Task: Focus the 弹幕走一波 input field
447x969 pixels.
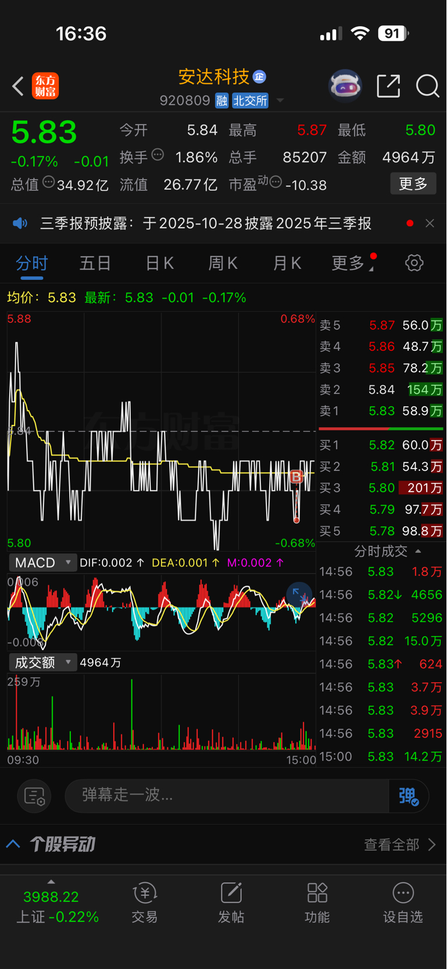Action: pyautogui.click(x=227, y=796)
